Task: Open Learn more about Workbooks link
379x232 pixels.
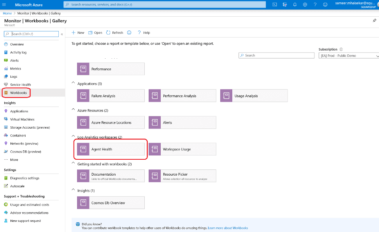Action: 228,228
